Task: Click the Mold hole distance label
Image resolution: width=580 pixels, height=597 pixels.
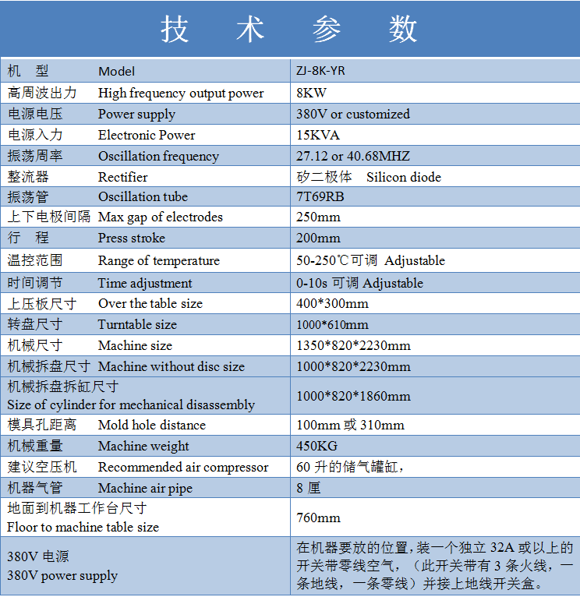Action: click(x=151, y=425)
